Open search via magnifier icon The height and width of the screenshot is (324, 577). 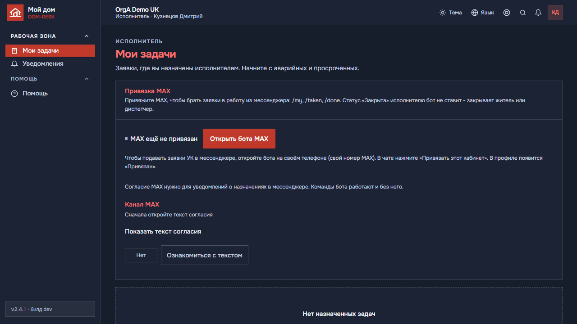[523, 13]
